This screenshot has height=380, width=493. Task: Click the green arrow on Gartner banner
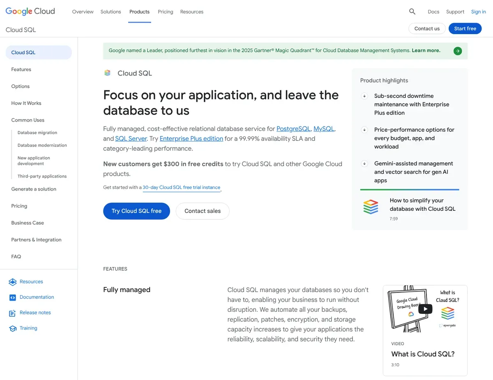(458, 51)
